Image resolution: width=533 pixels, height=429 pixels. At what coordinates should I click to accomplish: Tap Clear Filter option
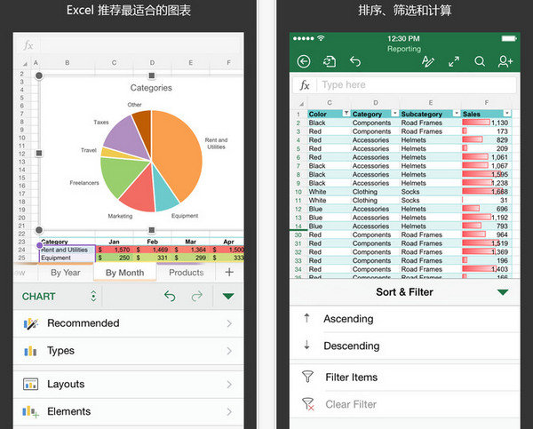point(404,404)
